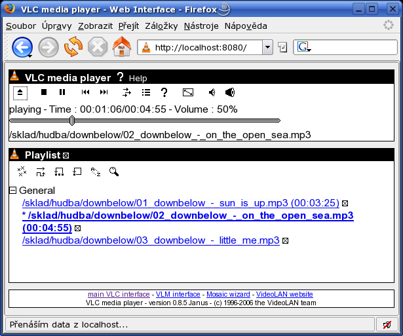
Task: Open the Nástroje menu
Action: [x=201, y=26]
